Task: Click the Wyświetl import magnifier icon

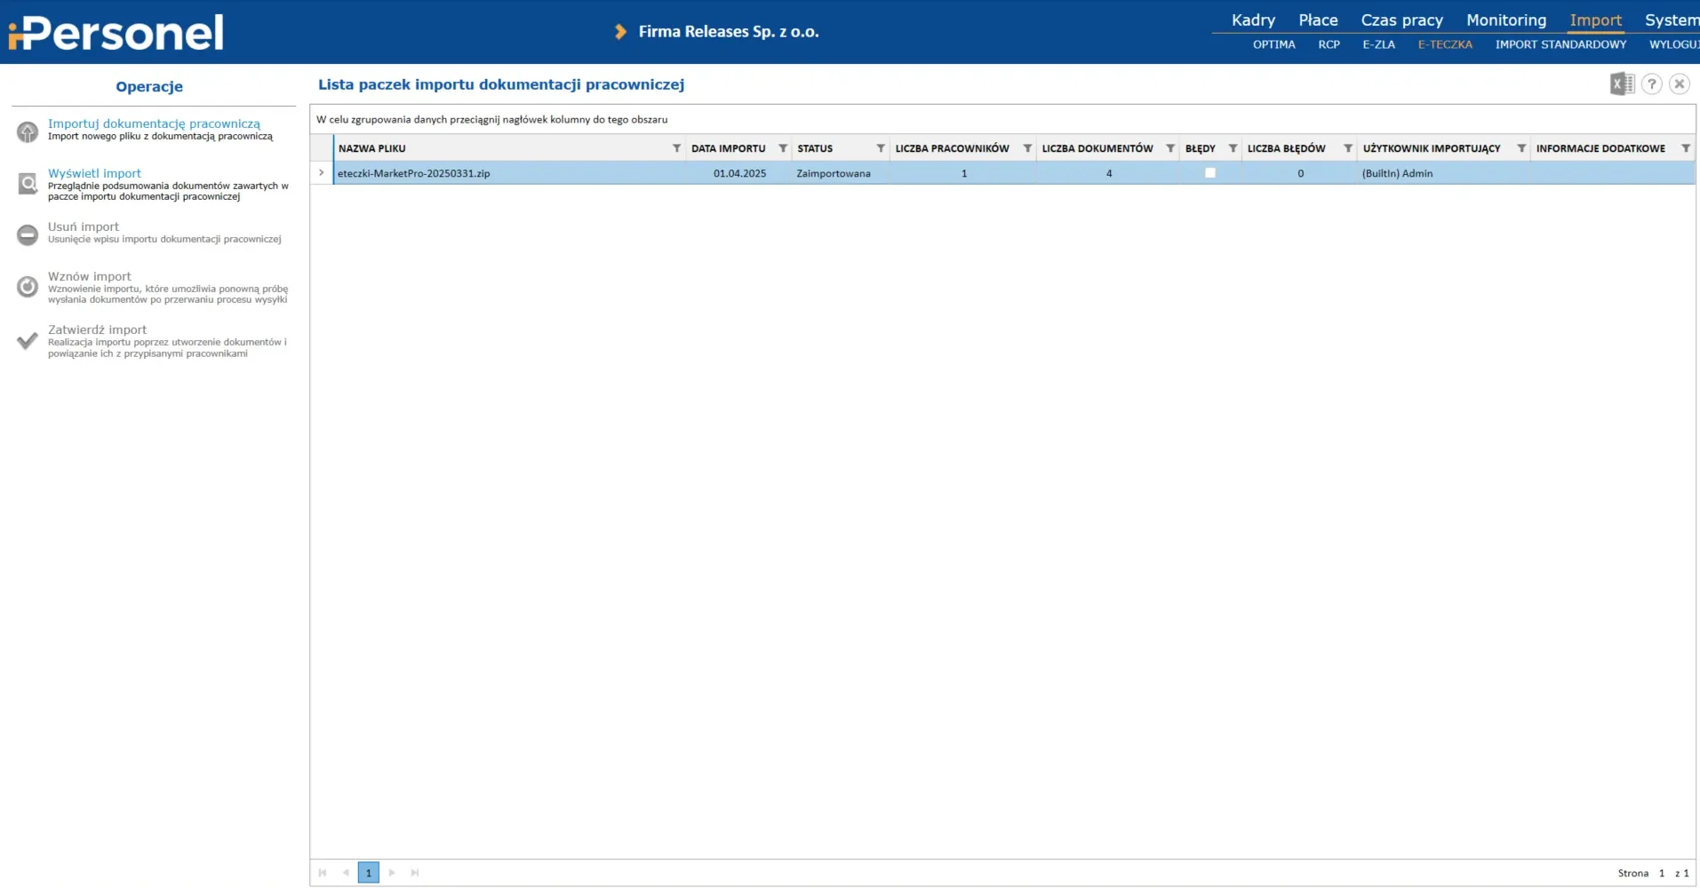Action: [28, 184]
